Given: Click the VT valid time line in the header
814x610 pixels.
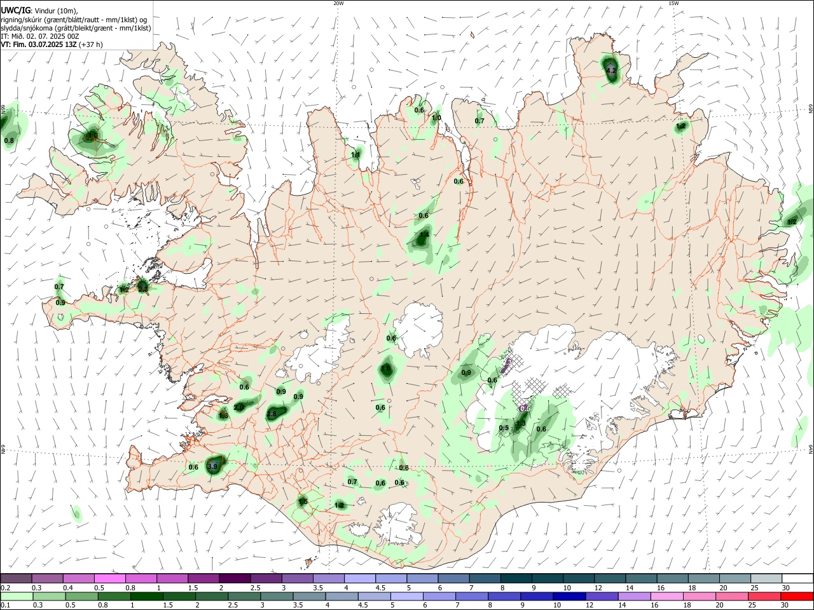Looking at the screenshot, I should pyautogui.click(x=52, y=44).
